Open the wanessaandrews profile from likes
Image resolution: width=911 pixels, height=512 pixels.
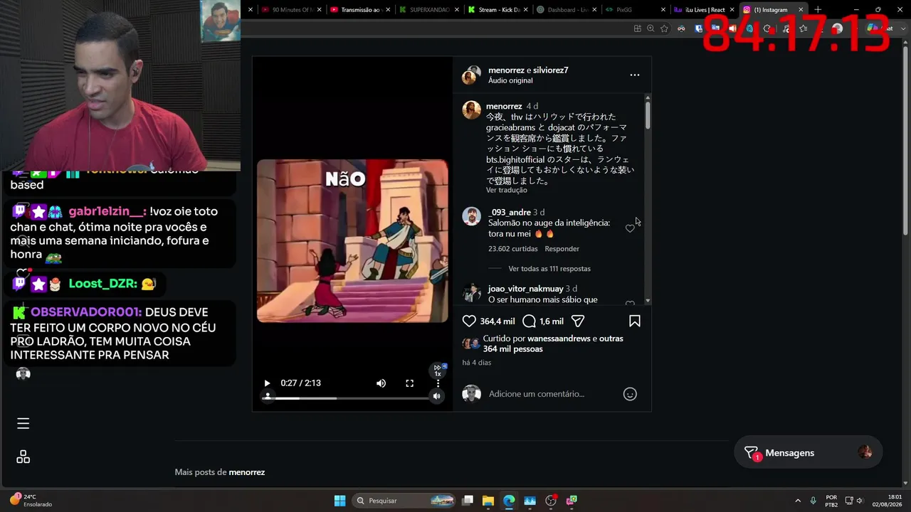pyautogui.click(x=559, y=338)
